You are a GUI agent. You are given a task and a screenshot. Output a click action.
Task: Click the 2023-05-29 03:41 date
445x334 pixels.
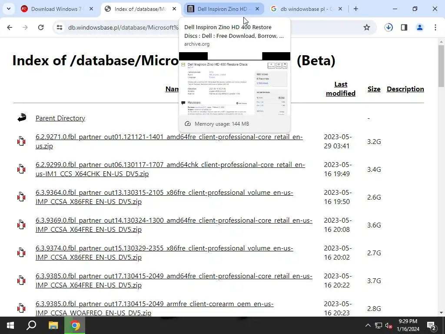point(338,141)
